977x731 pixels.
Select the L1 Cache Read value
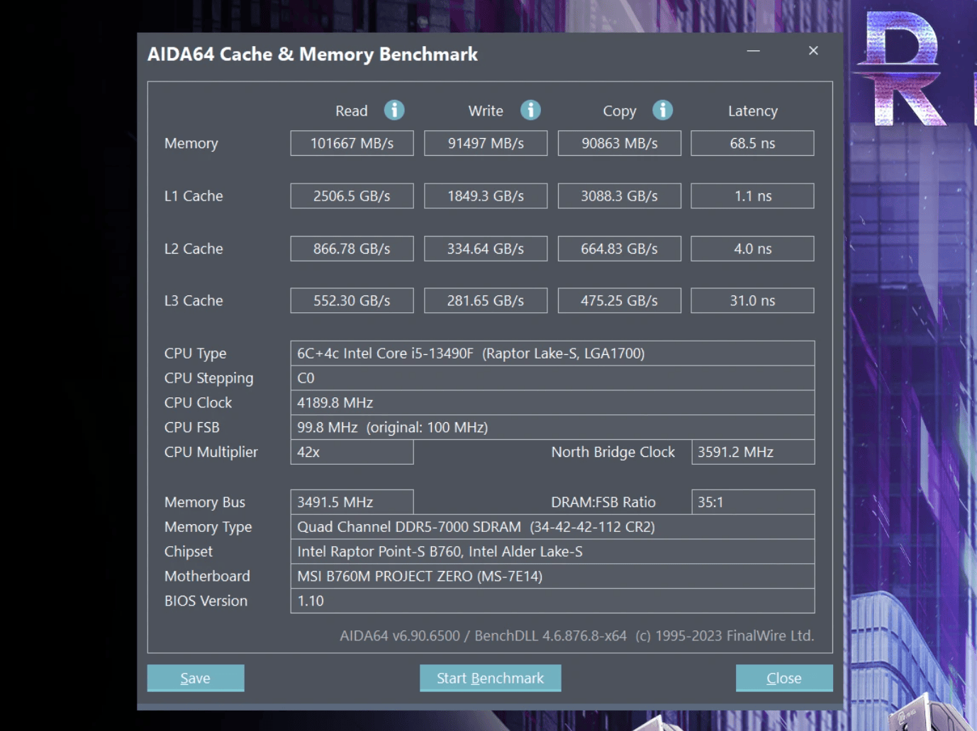click(x=352, y=196)
